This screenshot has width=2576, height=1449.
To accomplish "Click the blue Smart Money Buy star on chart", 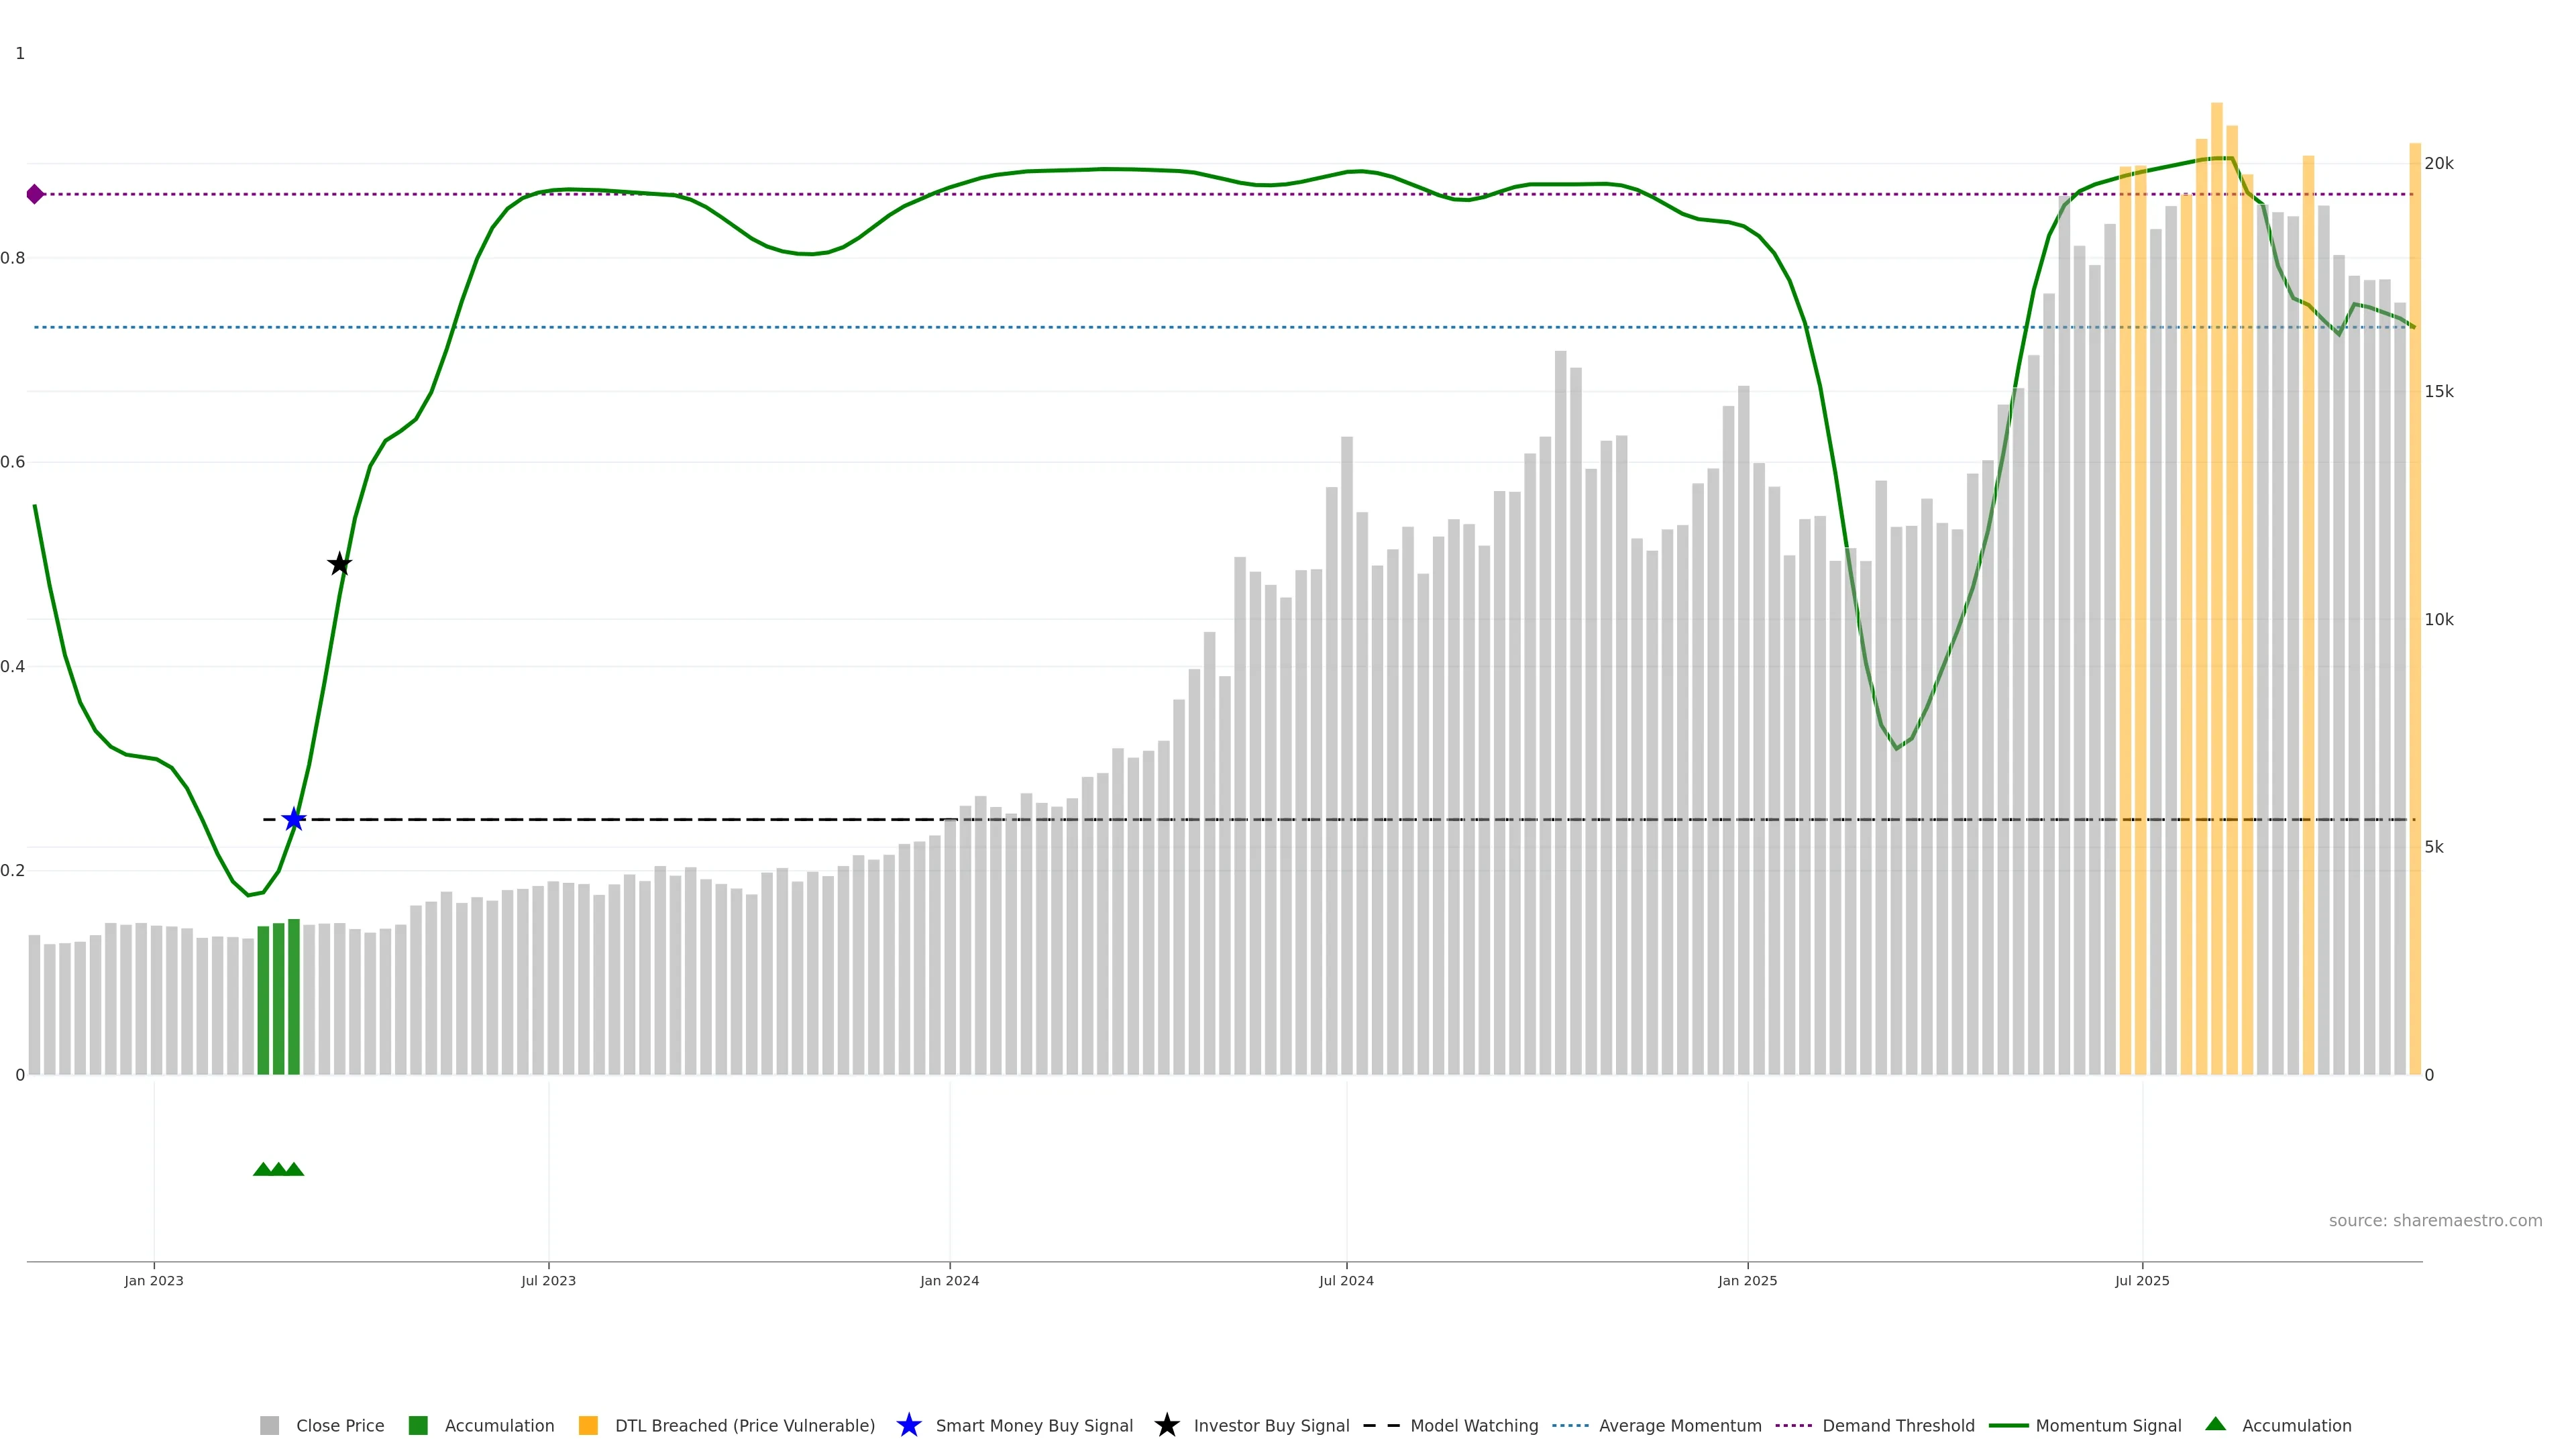I will pyautogui.click(x=293, y=820).
